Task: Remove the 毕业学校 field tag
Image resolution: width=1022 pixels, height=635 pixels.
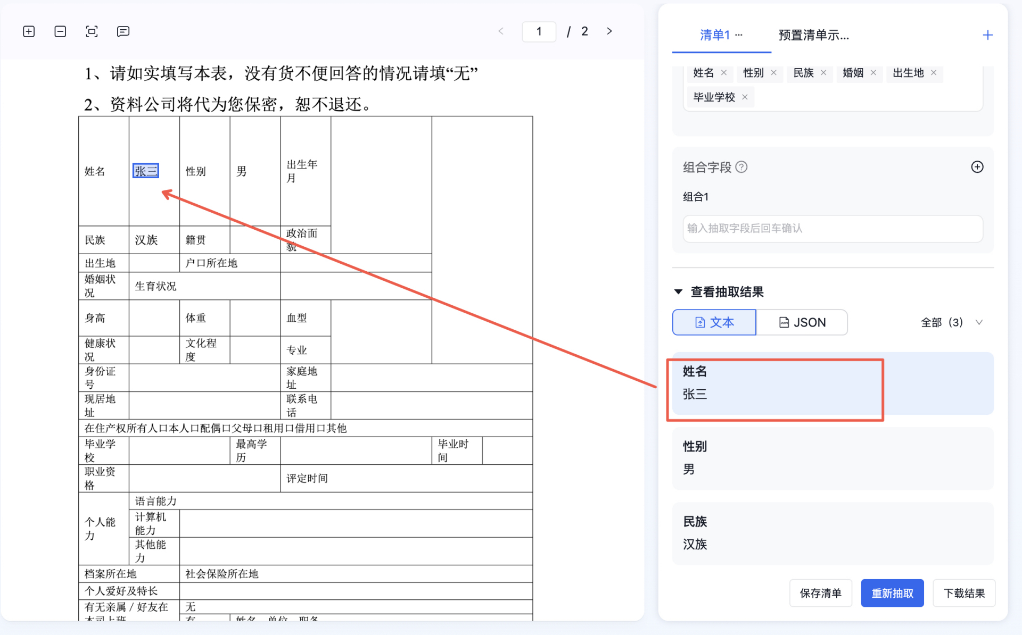Action: tap(745, 97)
